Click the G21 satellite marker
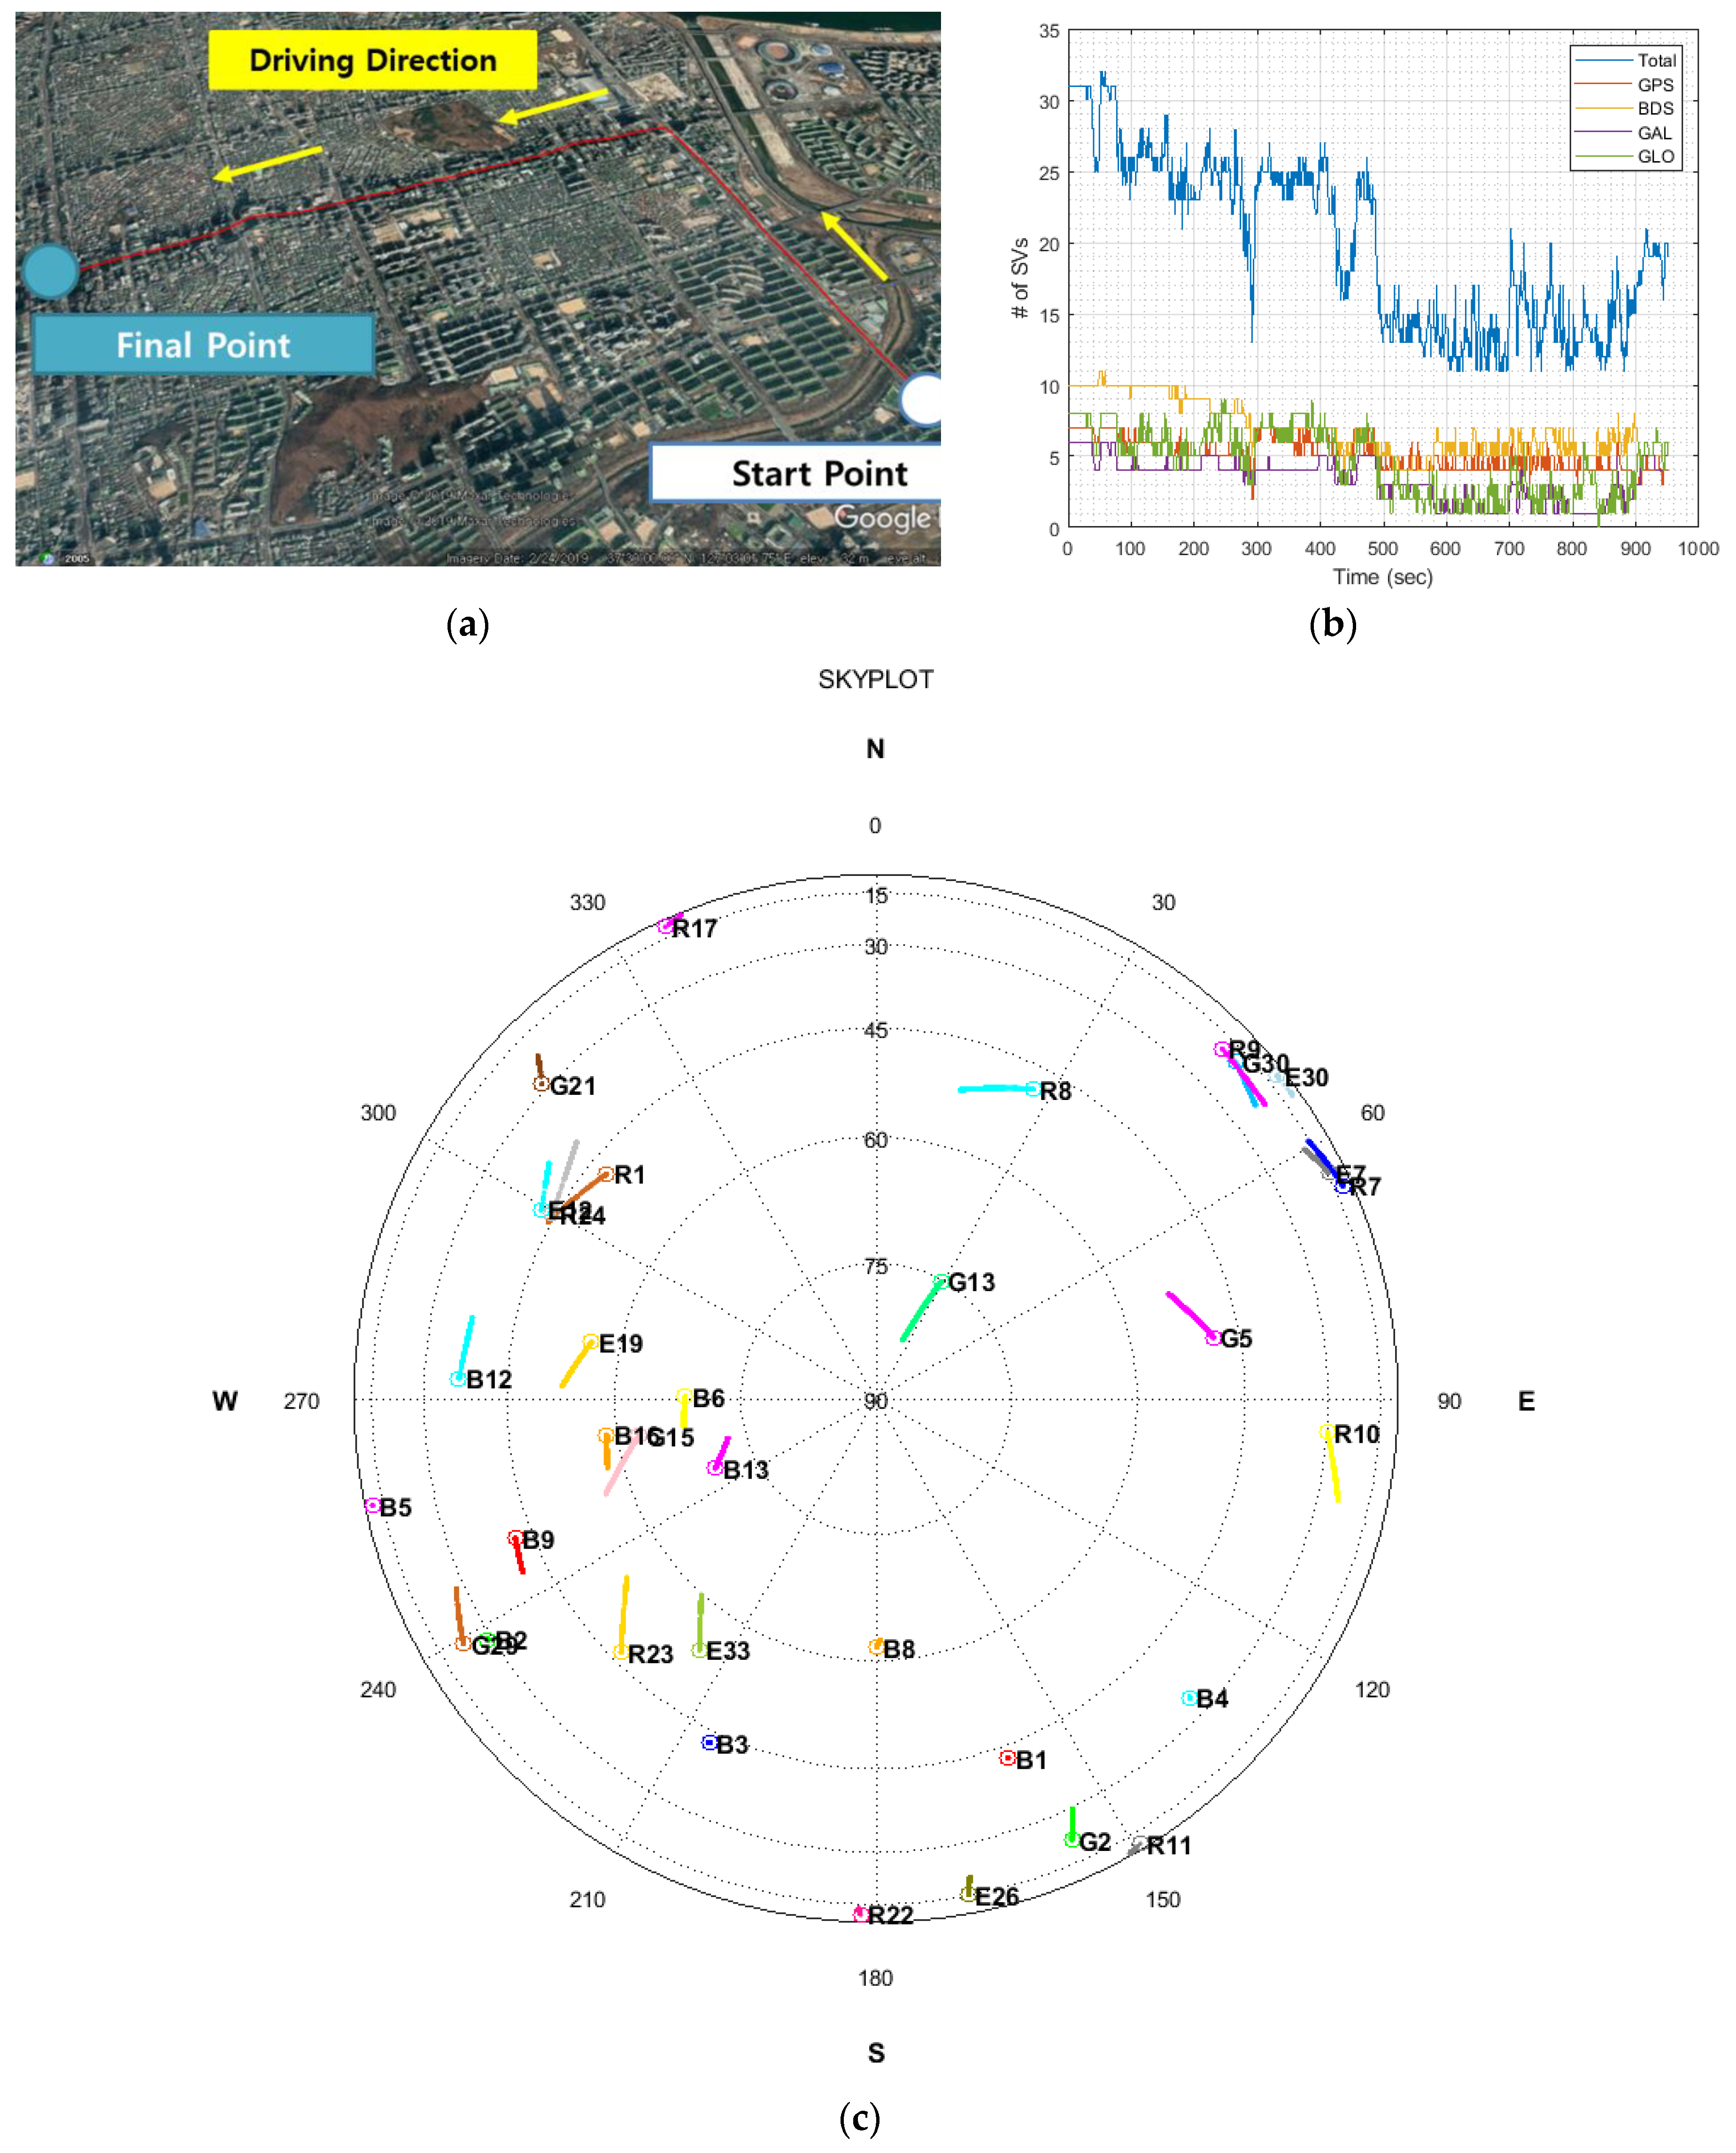Viewport: 1736px width, 2153px height. [x=541, y=1084]
